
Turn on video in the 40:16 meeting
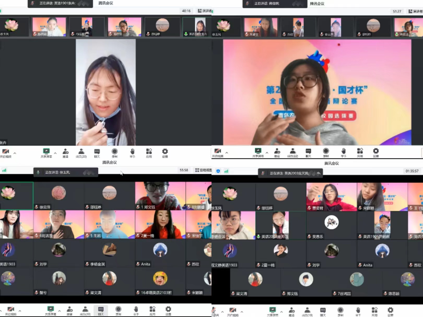point(6,153)
